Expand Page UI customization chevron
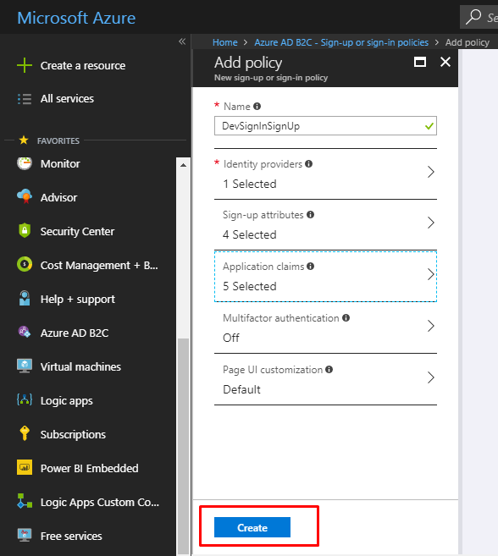Screen dimensions: 498x556 430,377
